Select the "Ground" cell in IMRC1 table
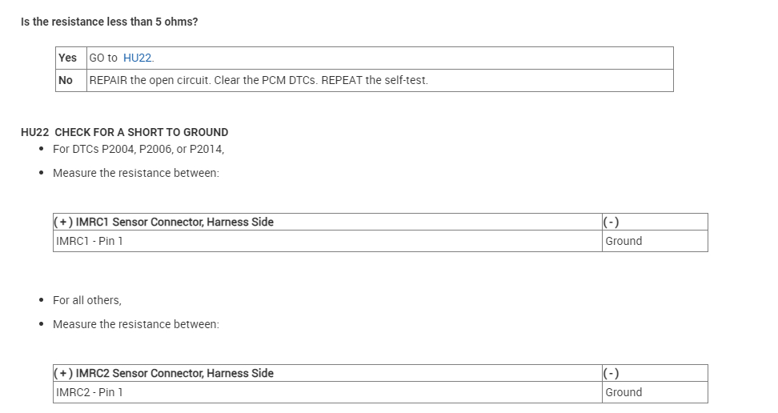778x413 pixels. (624, 241)
